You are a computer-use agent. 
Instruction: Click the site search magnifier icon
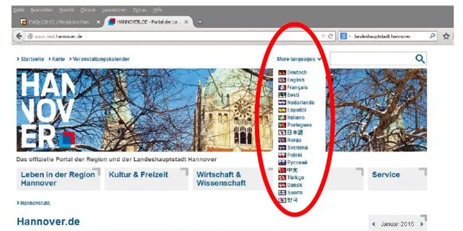pos(420,59)
